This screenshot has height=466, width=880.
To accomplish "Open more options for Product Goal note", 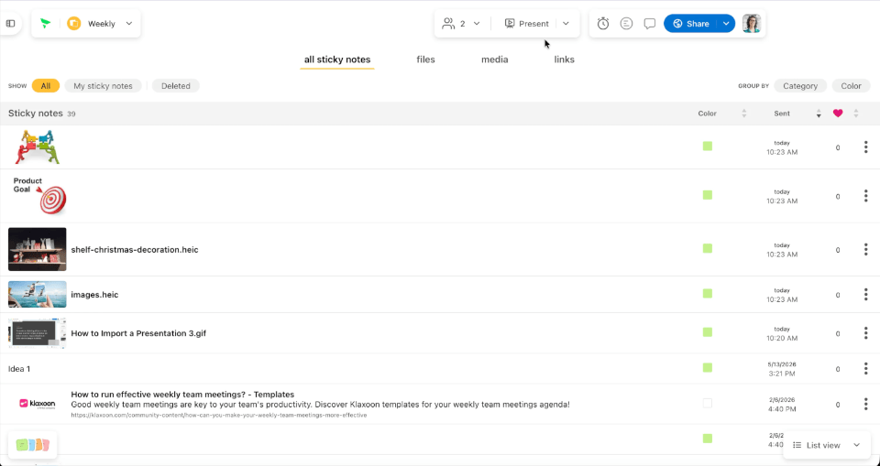I will (865, 196).
